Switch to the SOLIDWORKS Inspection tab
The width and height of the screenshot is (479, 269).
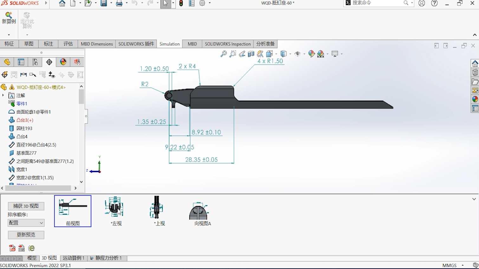(228, 44)
